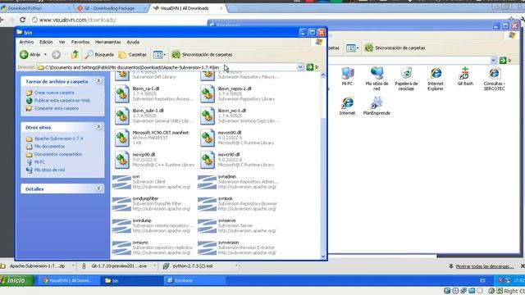Switch to Escritorio taskbar button
525x295 pixels.
[194, 280]
